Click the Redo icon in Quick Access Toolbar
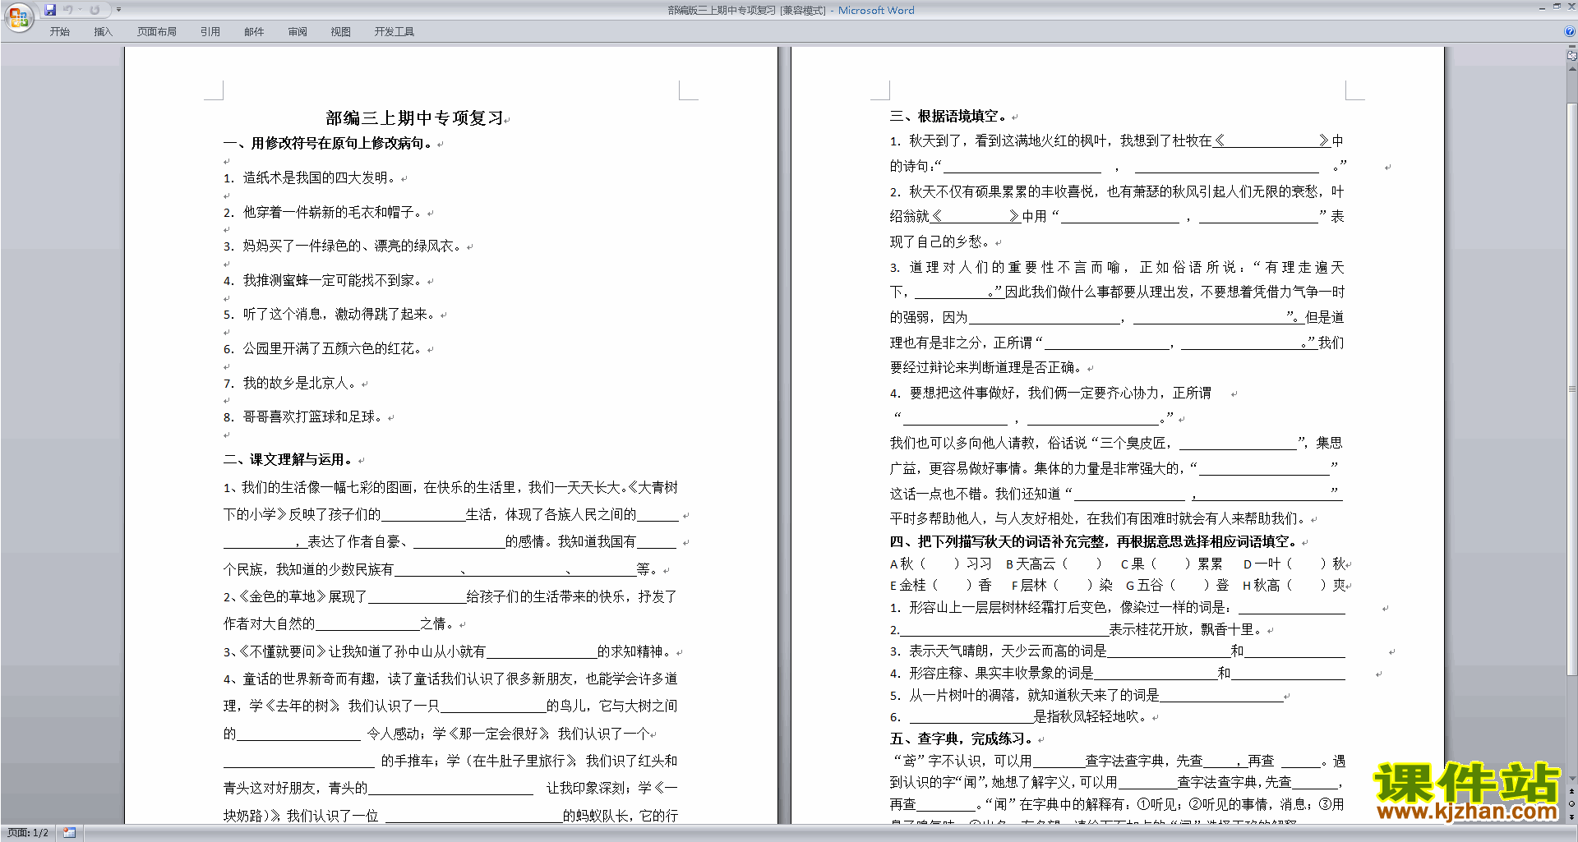The height and width of the screenshot is (842, 1578). pyautogui.click(x=95, y=10)
